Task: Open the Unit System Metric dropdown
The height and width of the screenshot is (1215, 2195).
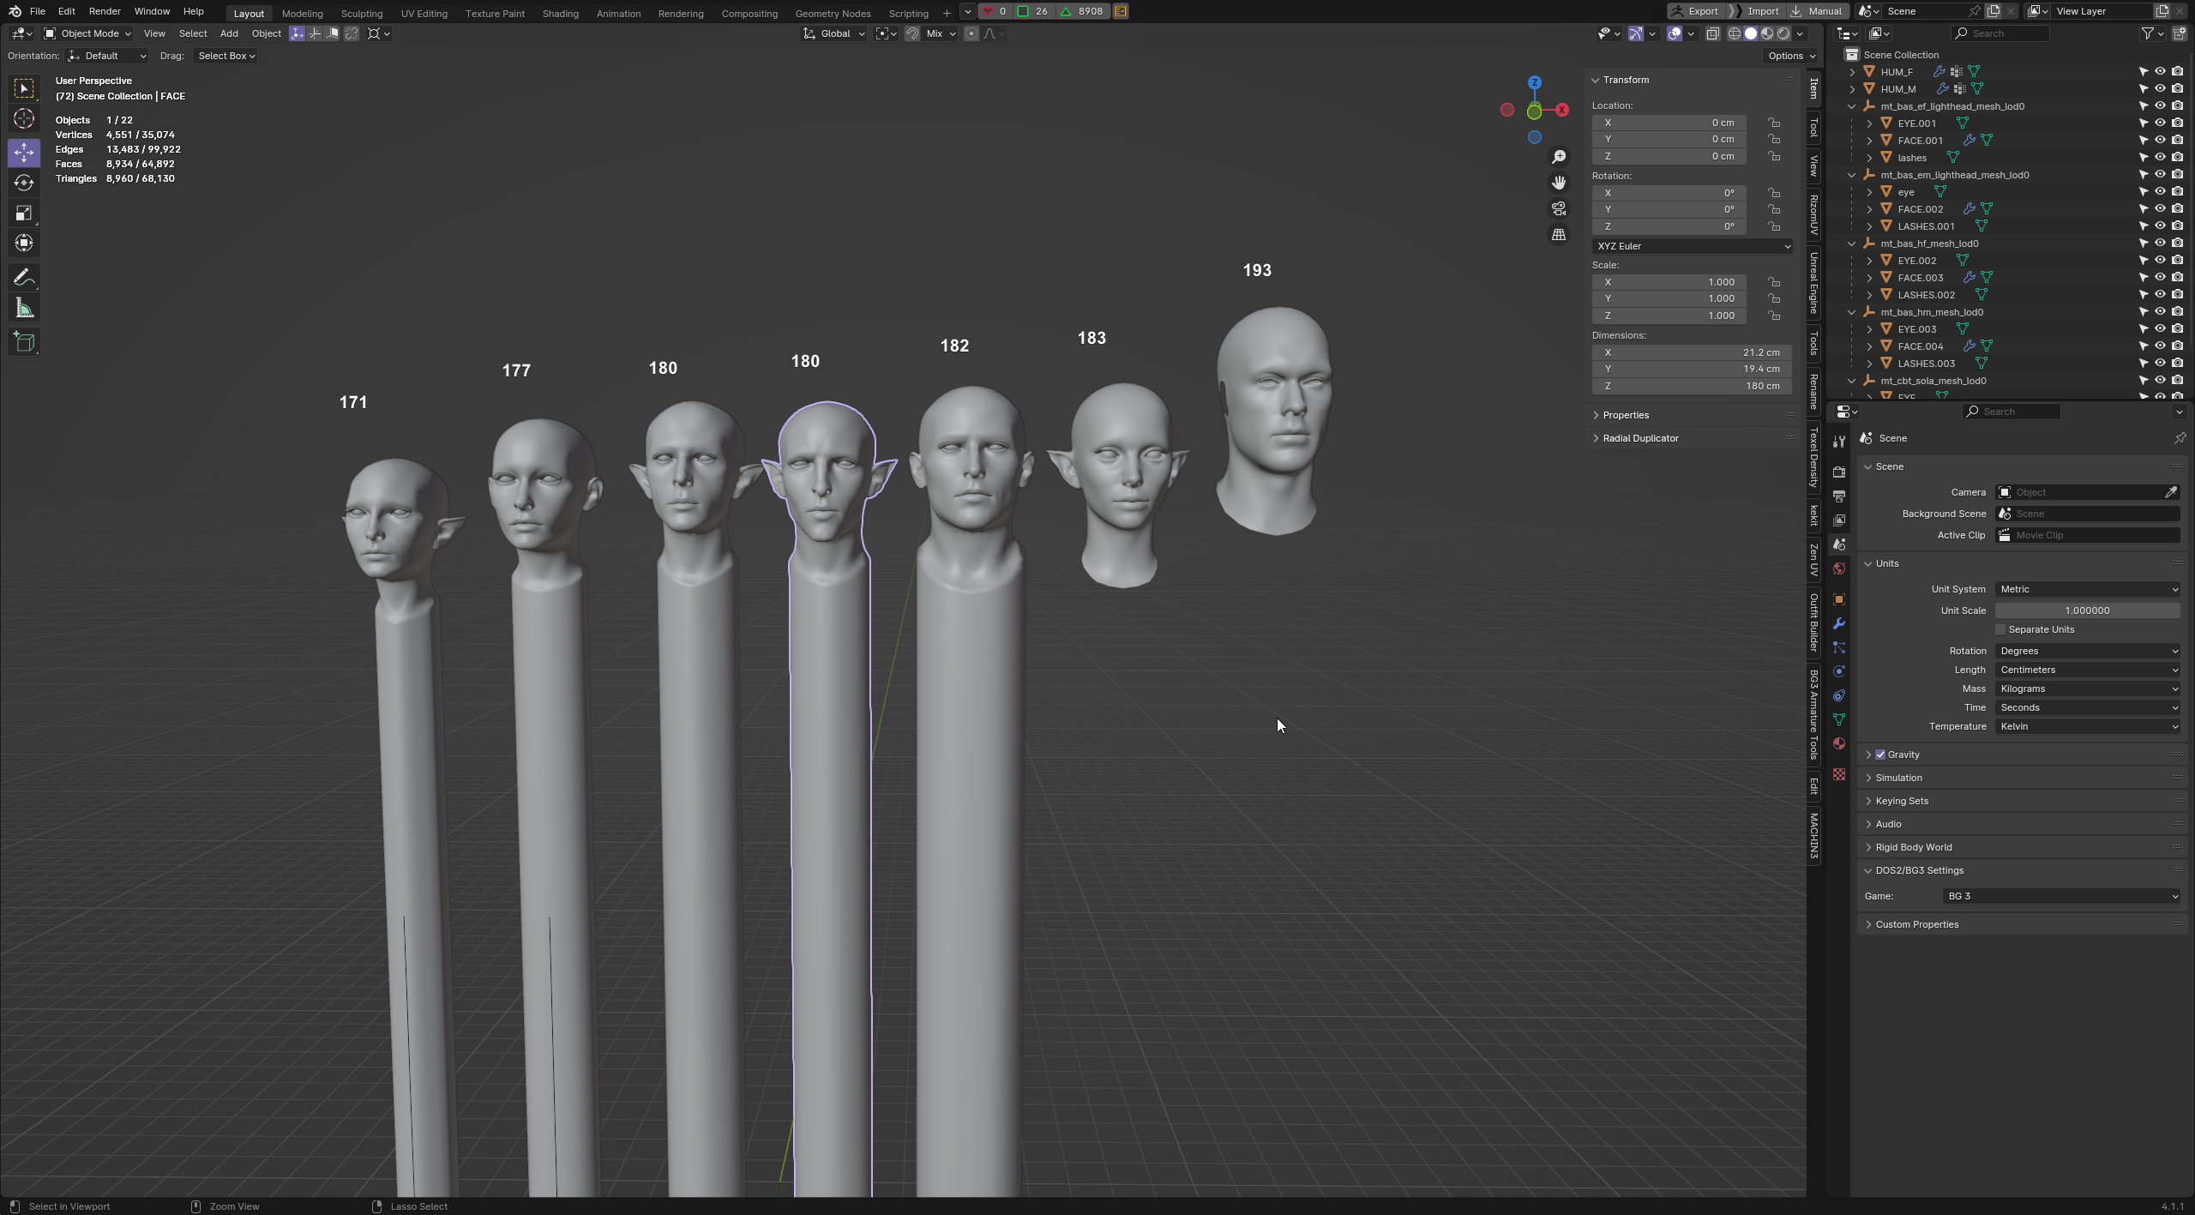Action: [2087, 589]
